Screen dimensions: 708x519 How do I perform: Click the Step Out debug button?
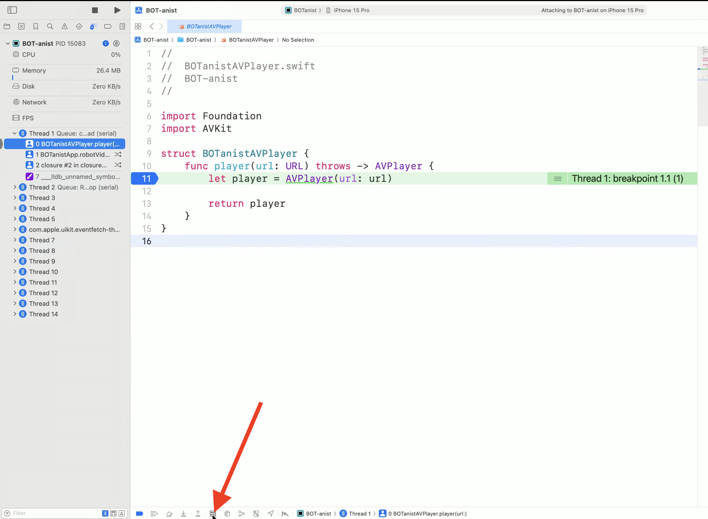(198, 514)
